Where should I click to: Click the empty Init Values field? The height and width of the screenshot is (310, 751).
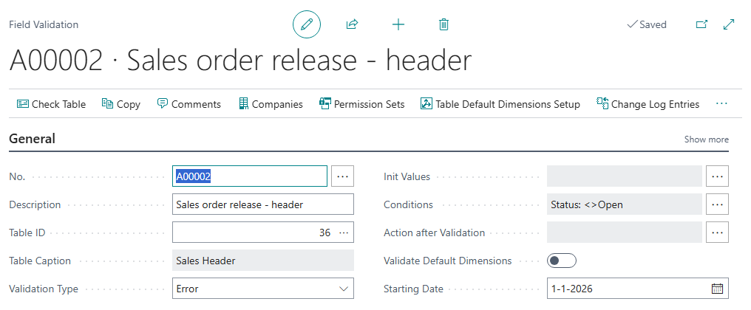[x=624, y=176]
